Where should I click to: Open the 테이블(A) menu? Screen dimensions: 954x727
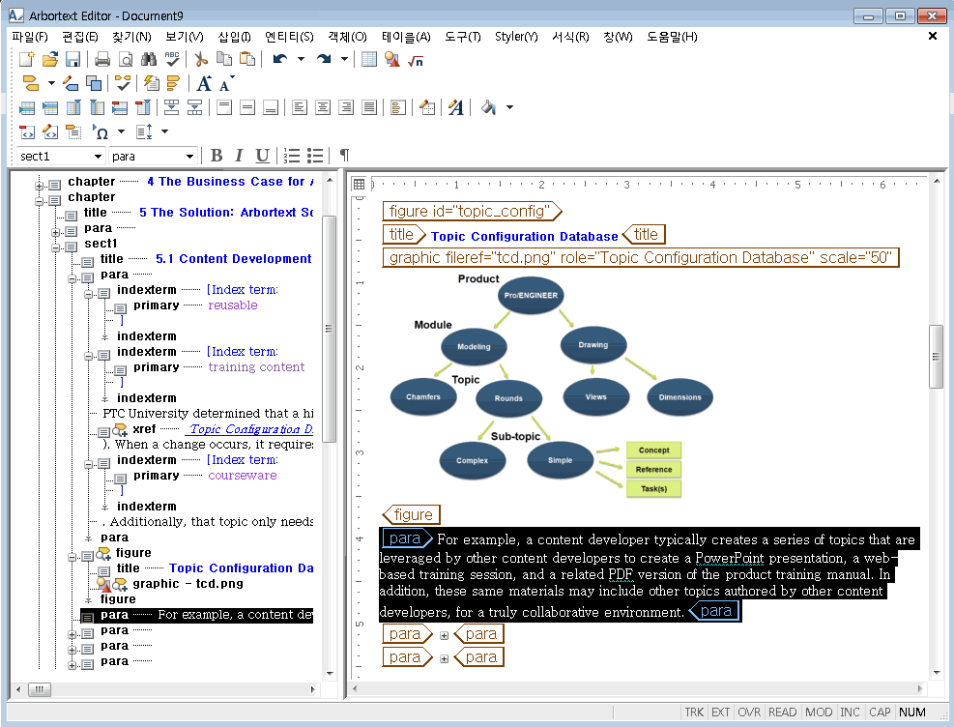(406, 37)
